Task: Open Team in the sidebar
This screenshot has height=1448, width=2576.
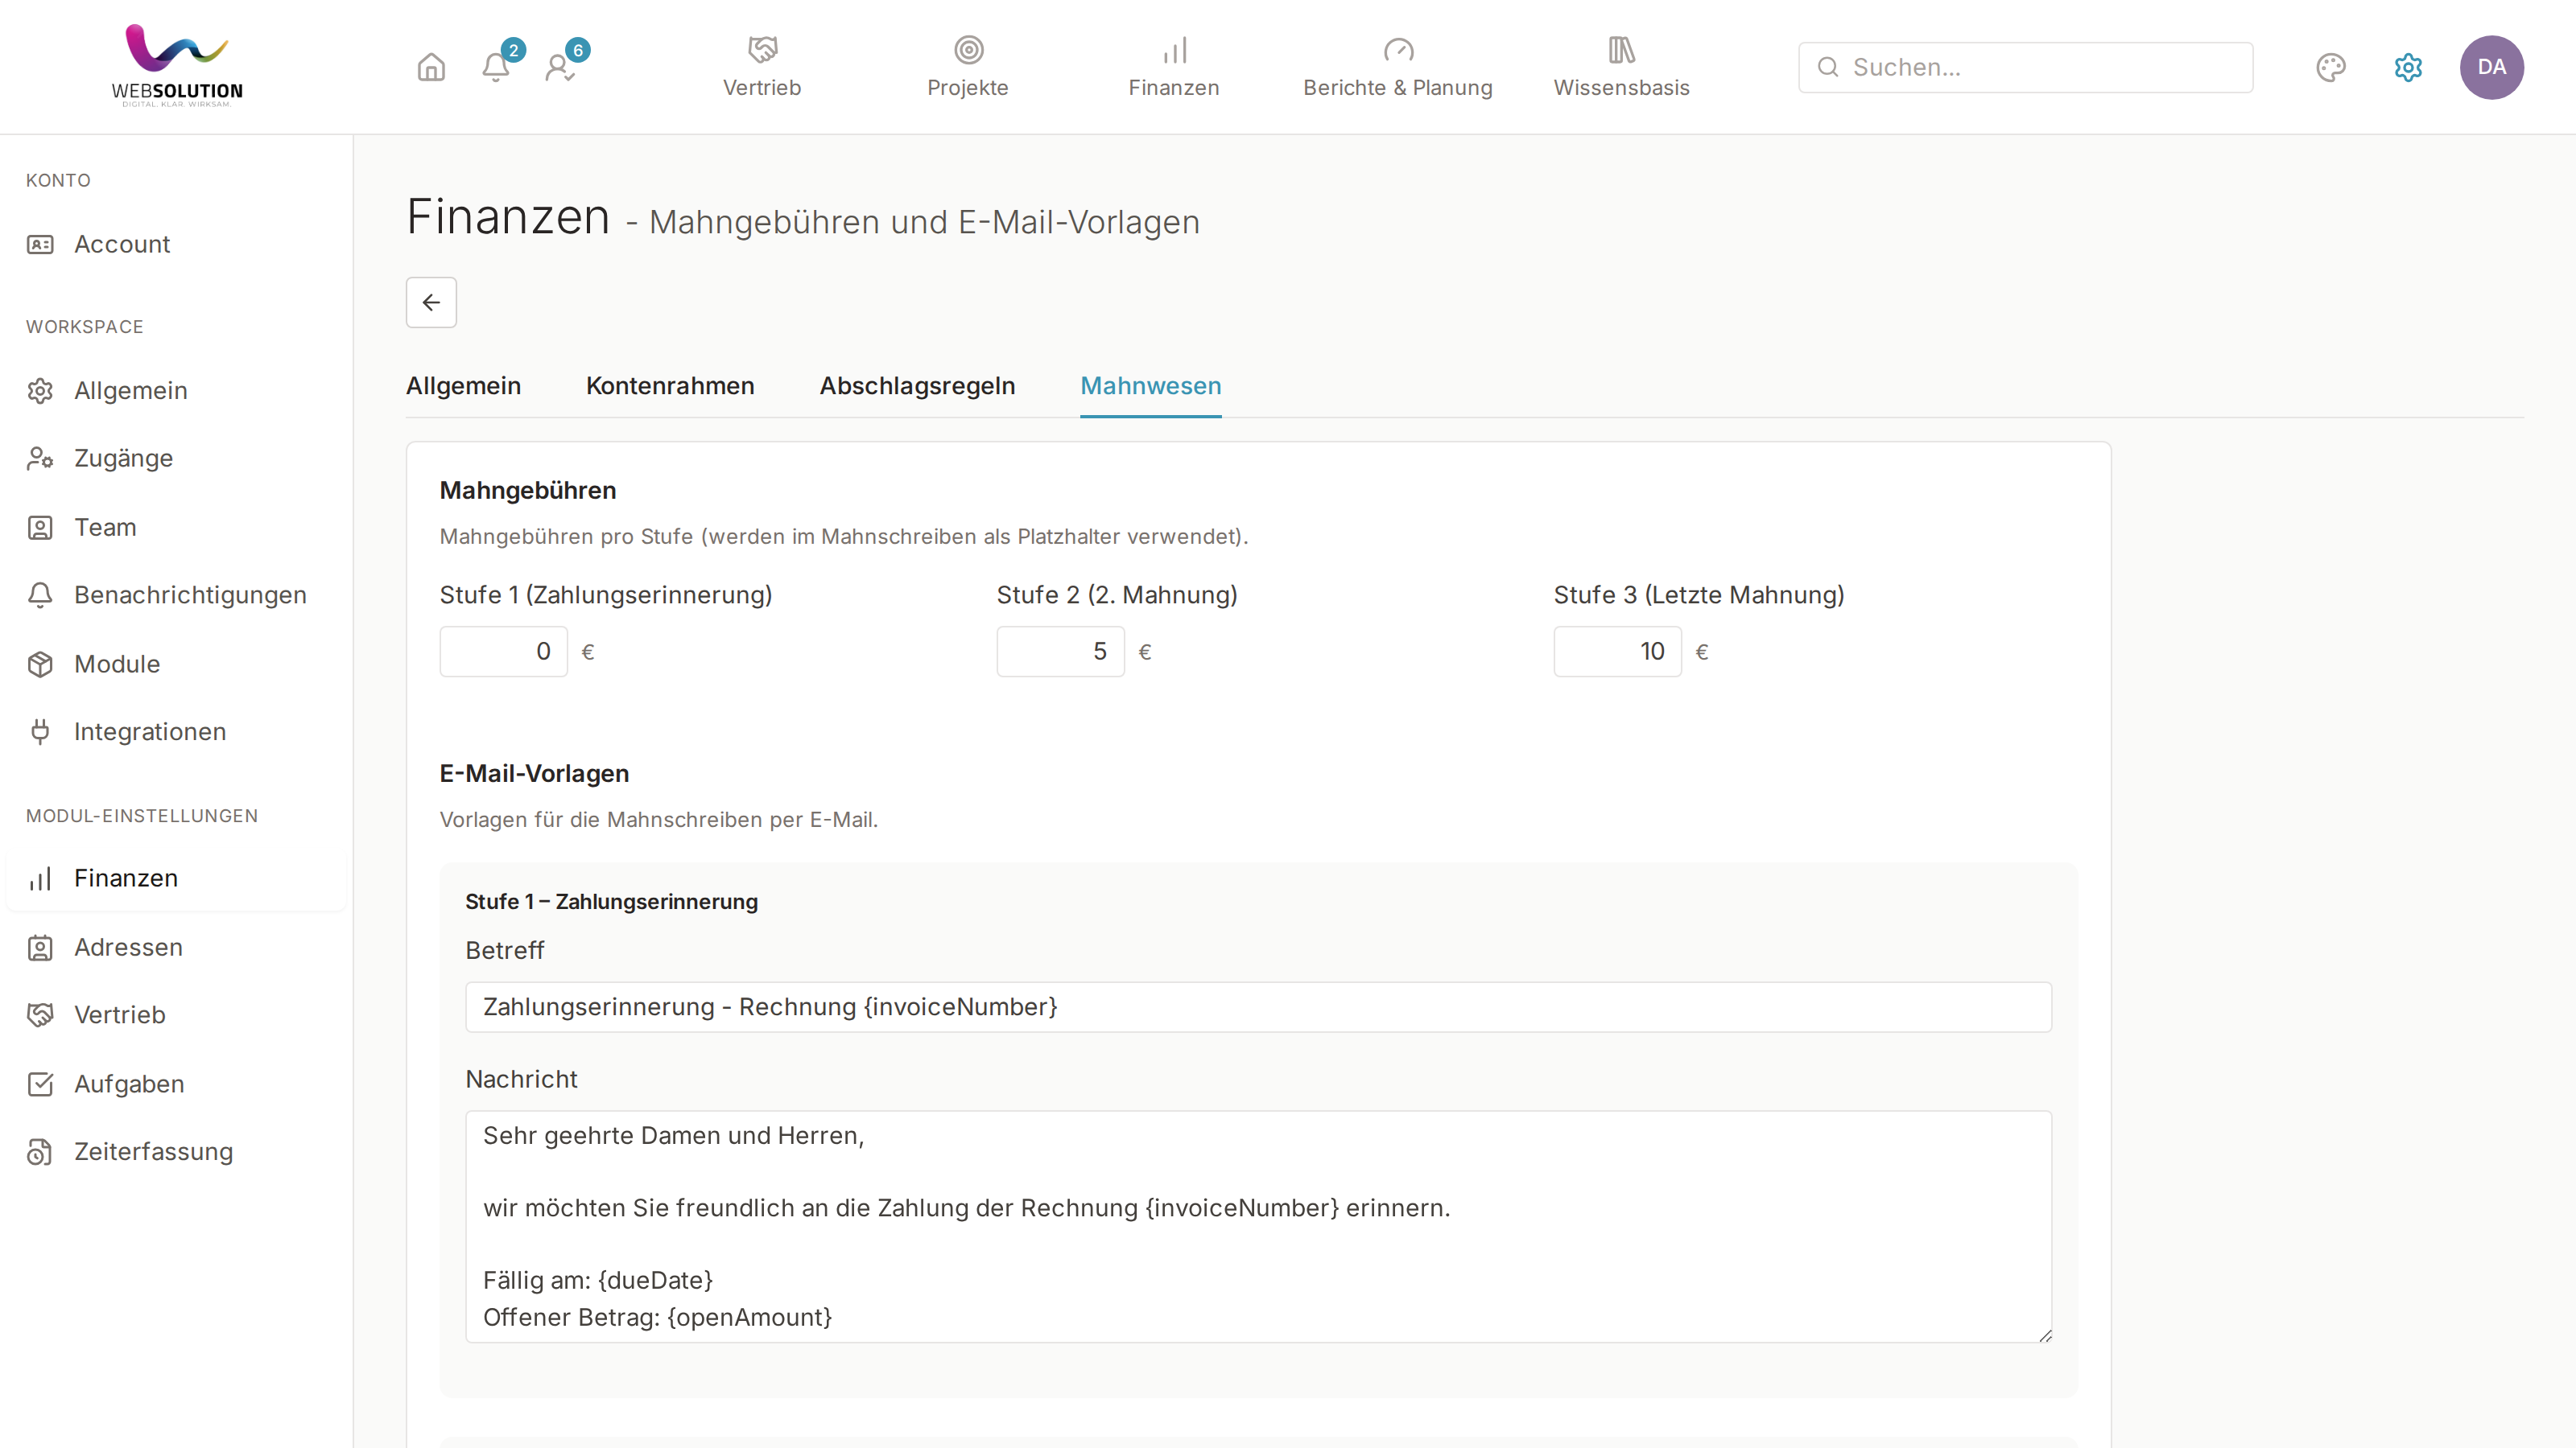Action: (x=176, y=527)
